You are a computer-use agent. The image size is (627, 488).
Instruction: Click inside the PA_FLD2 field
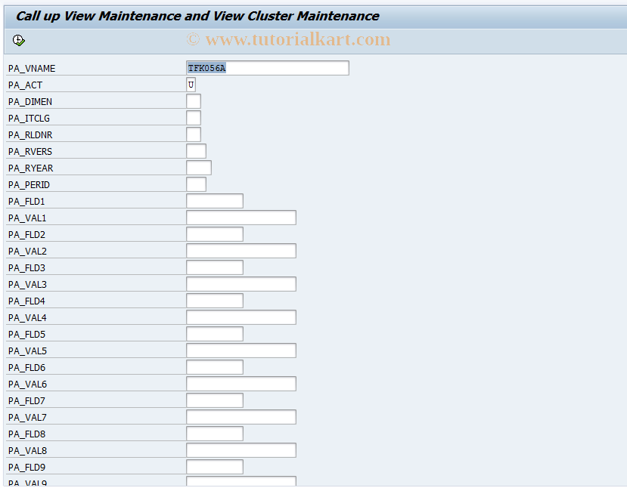click(214, 233)
